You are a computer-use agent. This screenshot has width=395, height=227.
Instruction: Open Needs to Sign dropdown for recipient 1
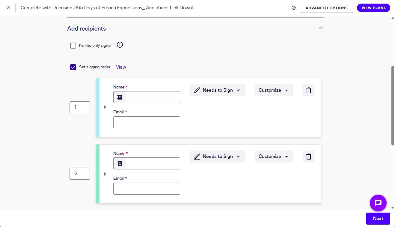217,90
